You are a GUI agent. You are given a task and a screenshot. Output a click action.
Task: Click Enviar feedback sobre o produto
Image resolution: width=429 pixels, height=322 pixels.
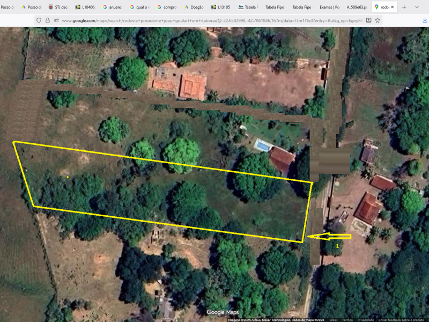coord(401,320)
